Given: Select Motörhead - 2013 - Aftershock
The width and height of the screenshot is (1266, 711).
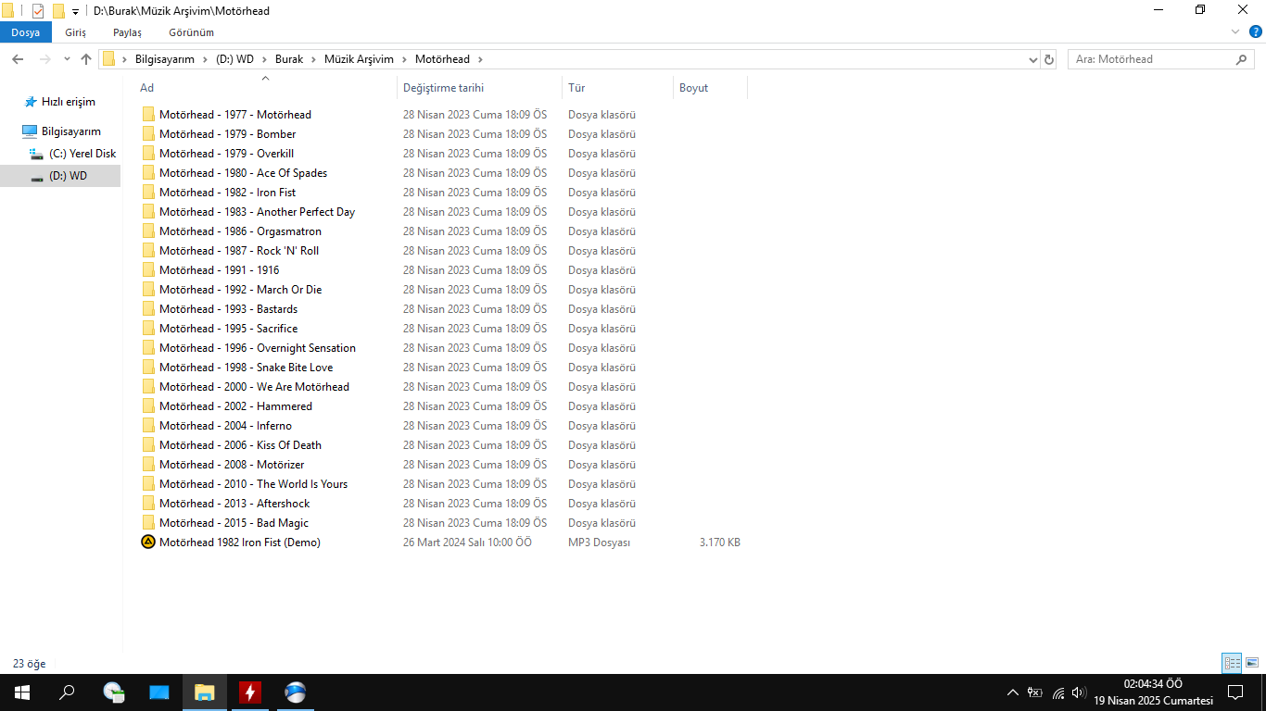Looking at the screenshot, I should [235, 504].
